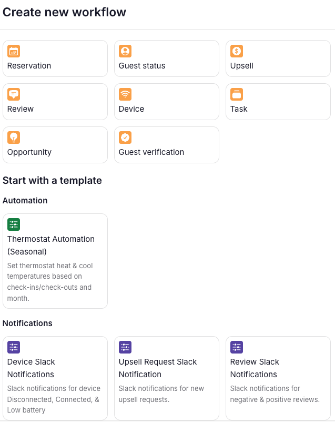Click the Device wifi icon
This screenshot has width=335, height=422.
[125, 94]
